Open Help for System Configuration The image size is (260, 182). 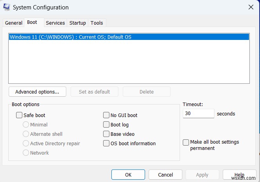point(239,175)
